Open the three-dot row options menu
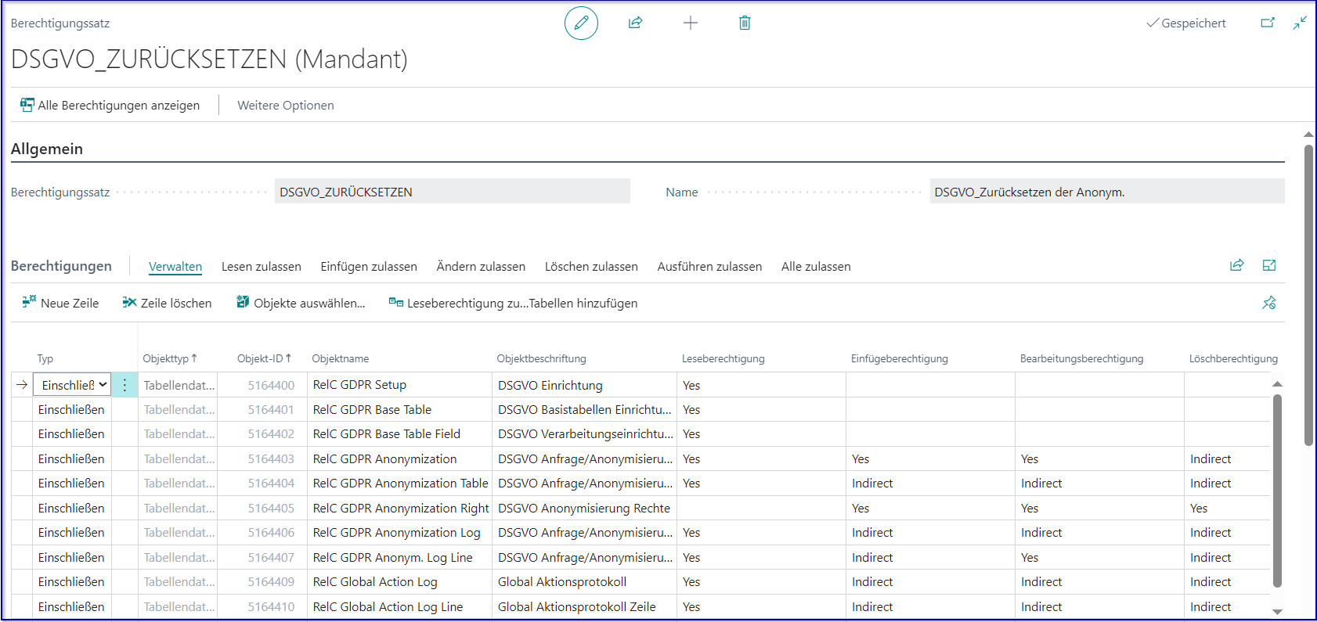The image size is (1317, 622). tap(124, 385)
